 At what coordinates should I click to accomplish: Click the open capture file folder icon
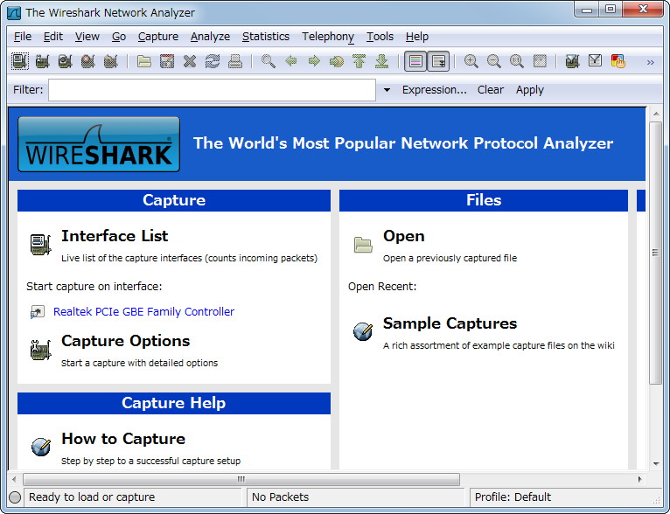pyautogui.click(x=144, y=61)
